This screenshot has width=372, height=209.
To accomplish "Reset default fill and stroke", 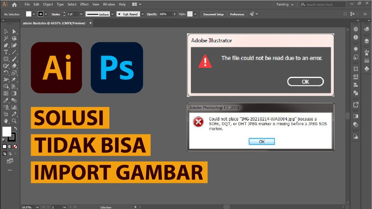I will pos(4,140).
